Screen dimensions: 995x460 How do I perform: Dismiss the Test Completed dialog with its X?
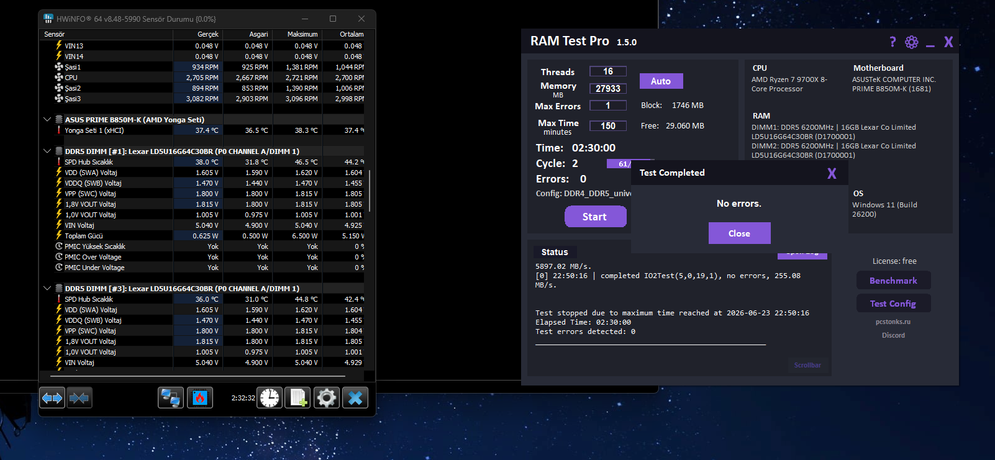pyautogui.click(x=832, y=173)
